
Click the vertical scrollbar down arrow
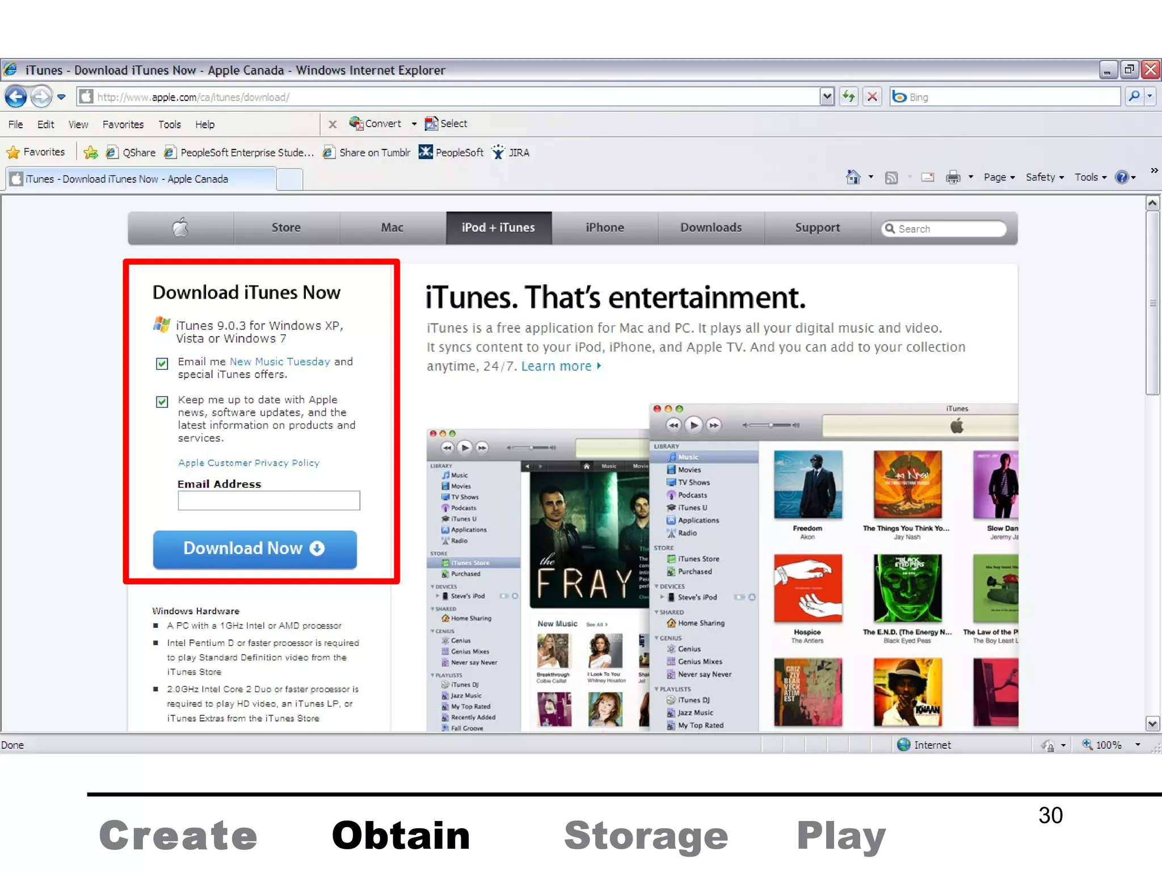pos(1152,723)
